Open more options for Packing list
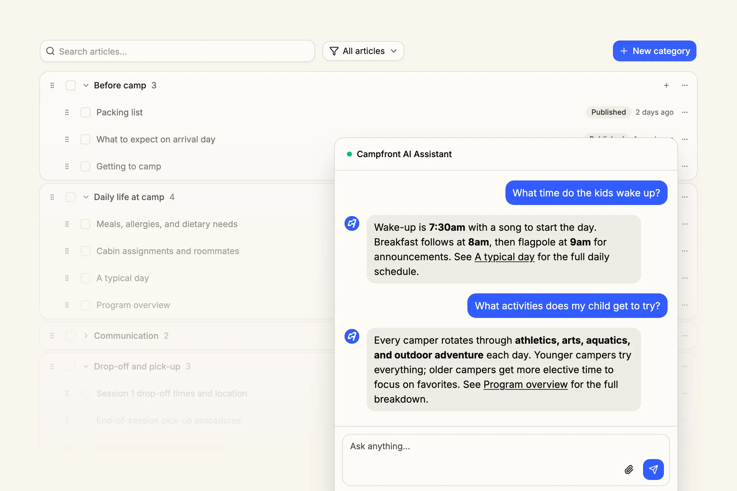 click(685, 112)
